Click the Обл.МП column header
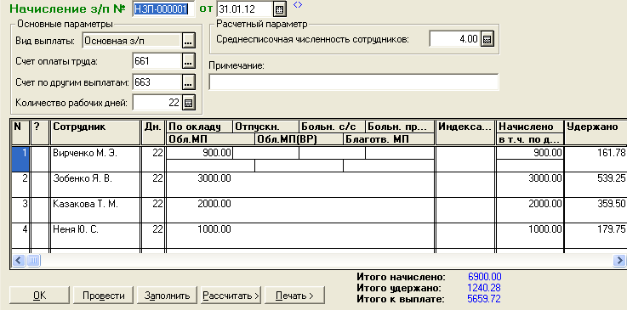Viewport: 627px width, 310px height. [x=210, y=139]
